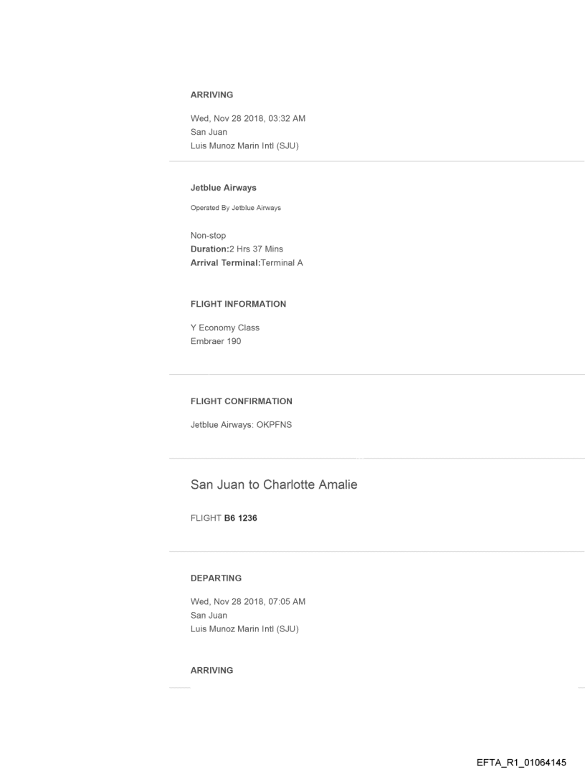The height and width of the screenshot is (769, 585).
Task: Click the DEPARTING heading
Action: click(216, 578)
